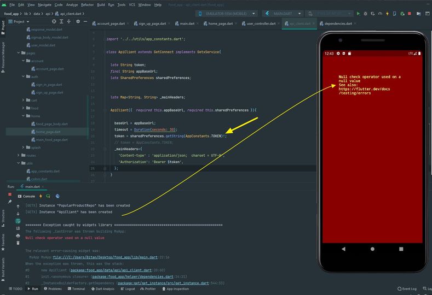
Task: Collapse the auth folder
Action: pyautogui.click(x=24, y=76)
